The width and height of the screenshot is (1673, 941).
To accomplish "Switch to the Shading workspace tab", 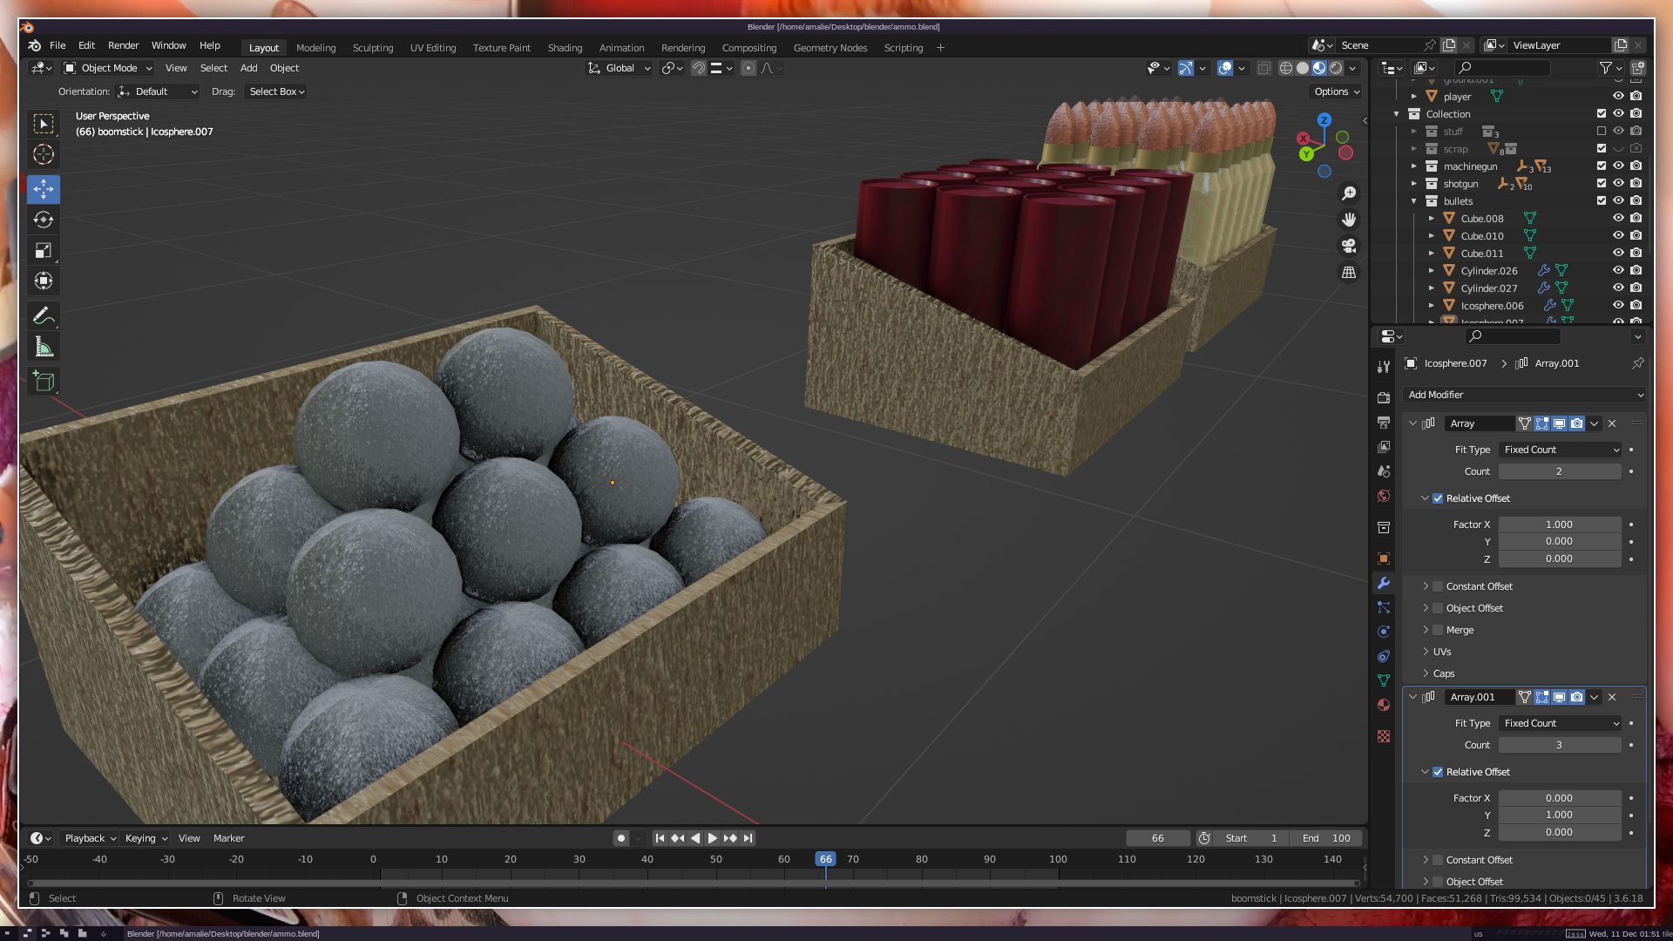I will [565, 48].
